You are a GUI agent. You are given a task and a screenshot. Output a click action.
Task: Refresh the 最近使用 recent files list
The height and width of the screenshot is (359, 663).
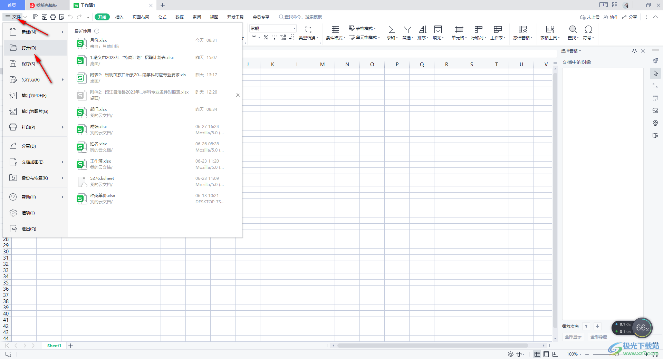(97, 31)
